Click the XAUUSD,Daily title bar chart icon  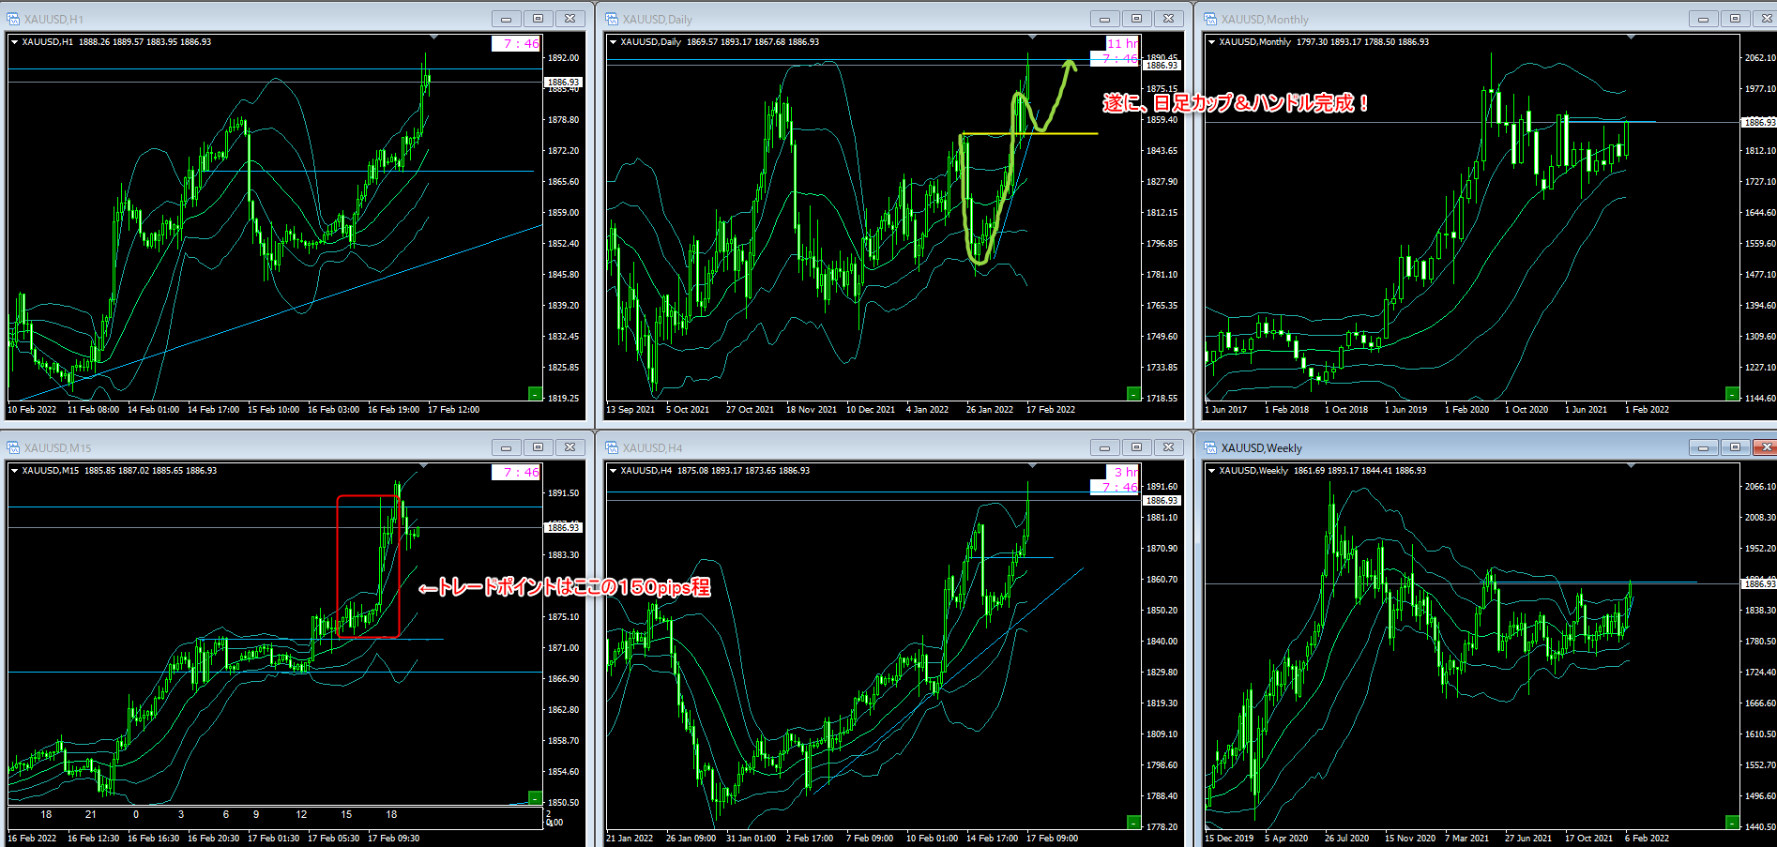[612, 19]
